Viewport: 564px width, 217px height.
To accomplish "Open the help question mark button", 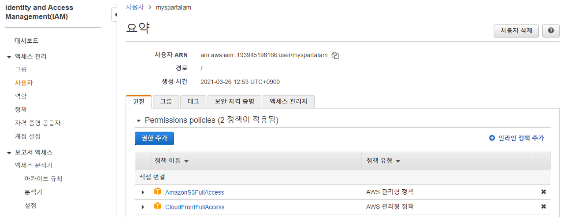I will [x=551, y=31].
